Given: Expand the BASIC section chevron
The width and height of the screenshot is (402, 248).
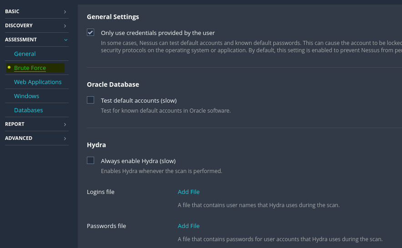Looking at the screenshot, I should pos(65,12).
